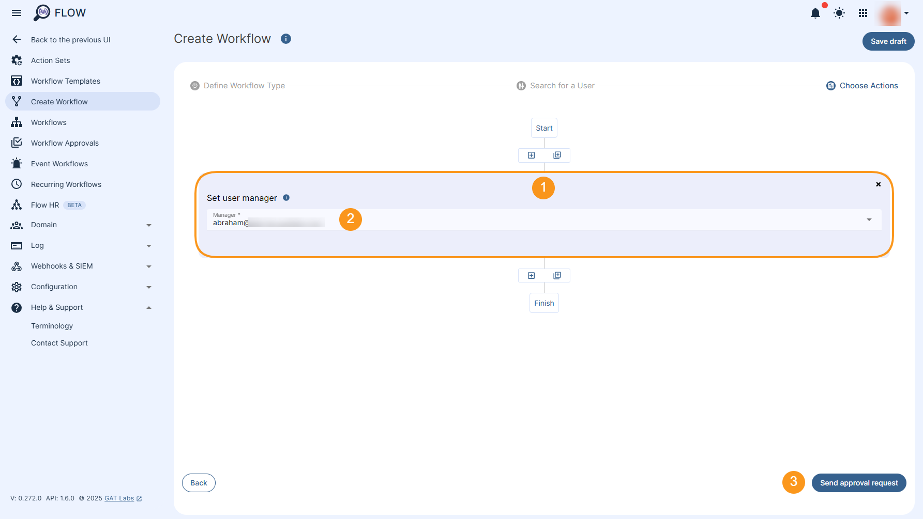Viewport: 923px width, 519px height.
Task: Open the Terminology page
Action: pos(52,325)
